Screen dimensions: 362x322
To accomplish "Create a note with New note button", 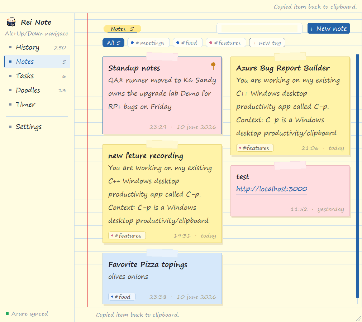I will tap(329, 28).
